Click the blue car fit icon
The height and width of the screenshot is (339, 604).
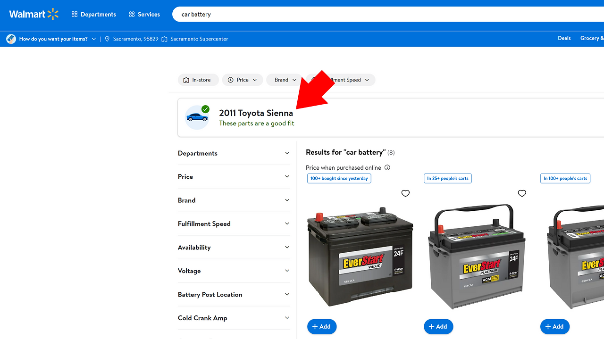click(197, 117)
